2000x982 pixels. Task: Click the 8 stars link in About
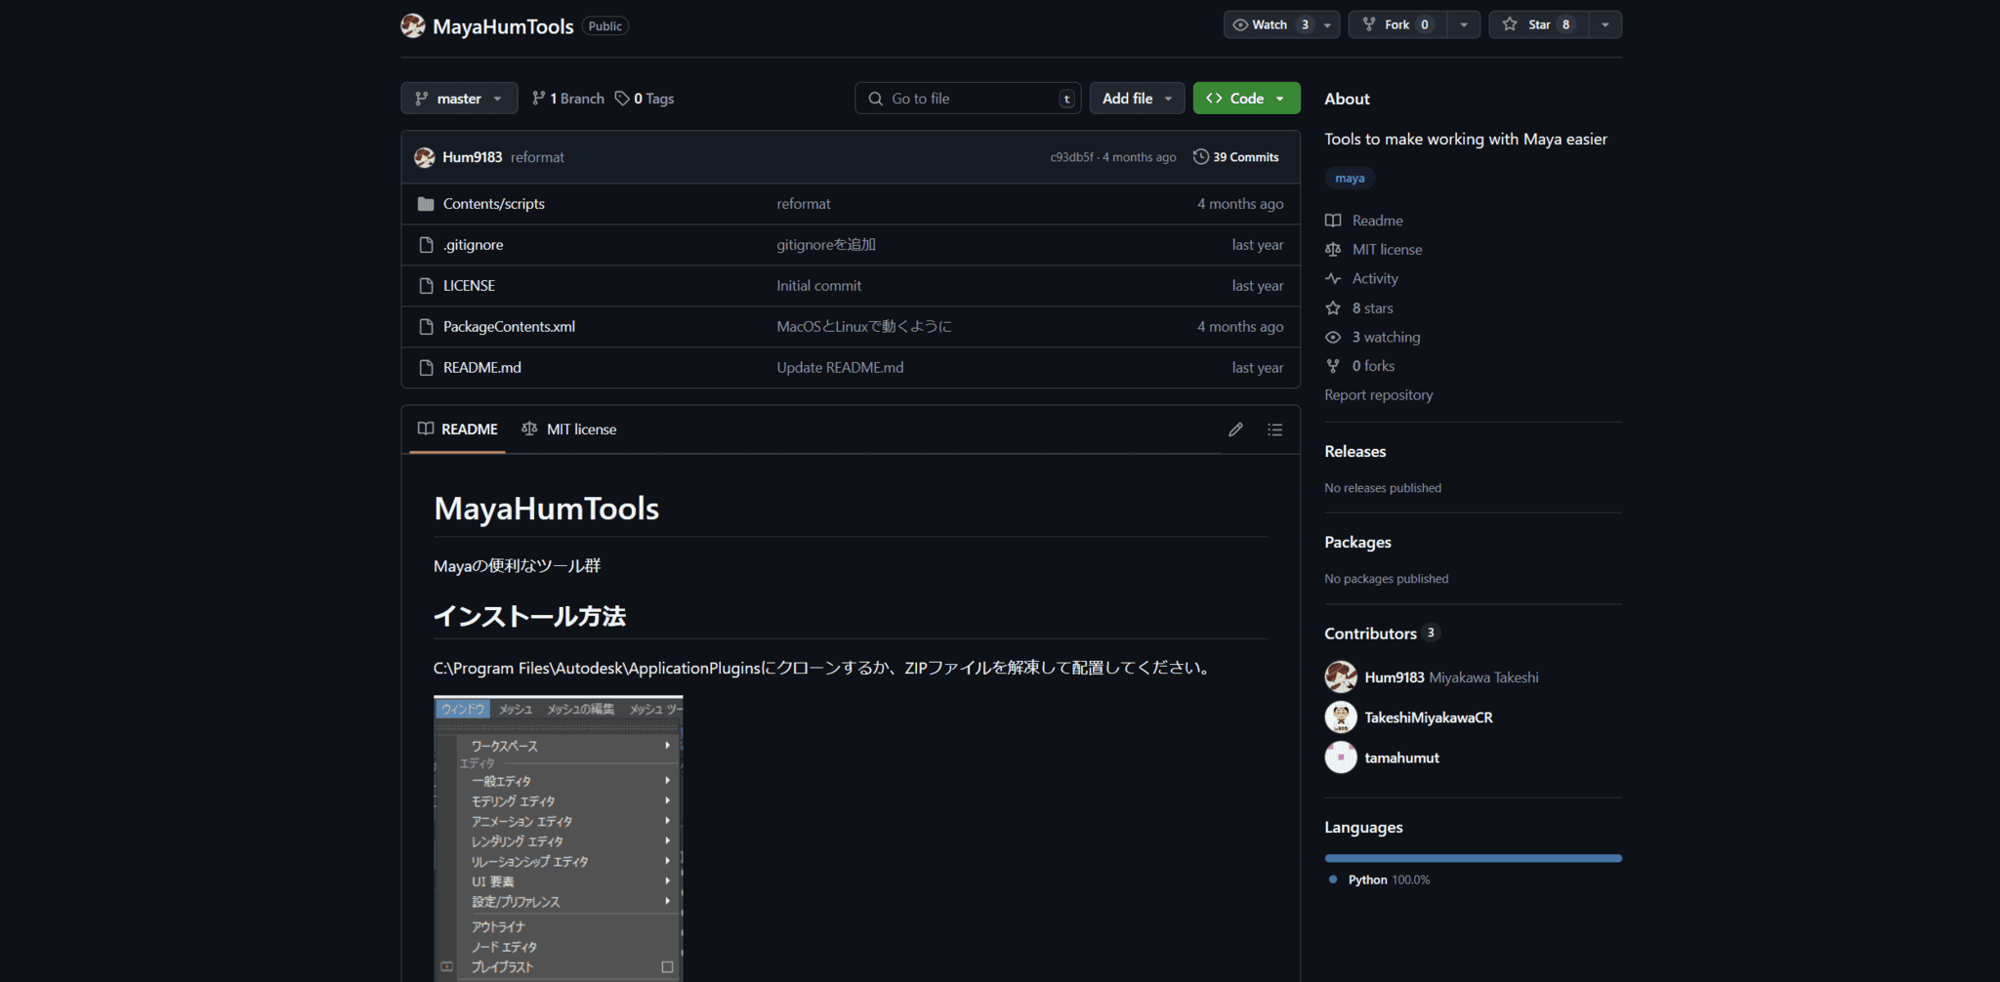(x=1372, y=308)
